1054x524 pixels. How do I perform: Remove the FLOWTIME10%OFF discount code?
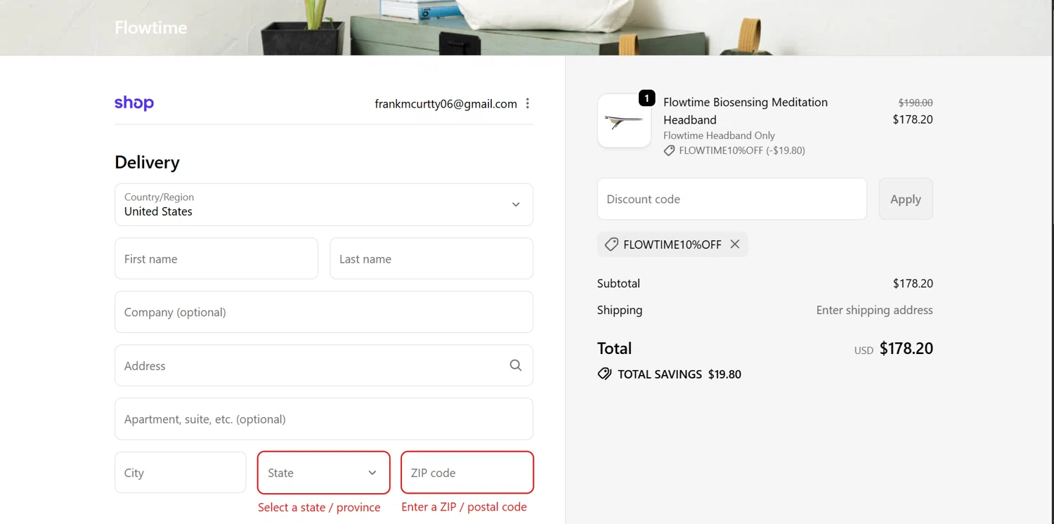click(735, 244)
